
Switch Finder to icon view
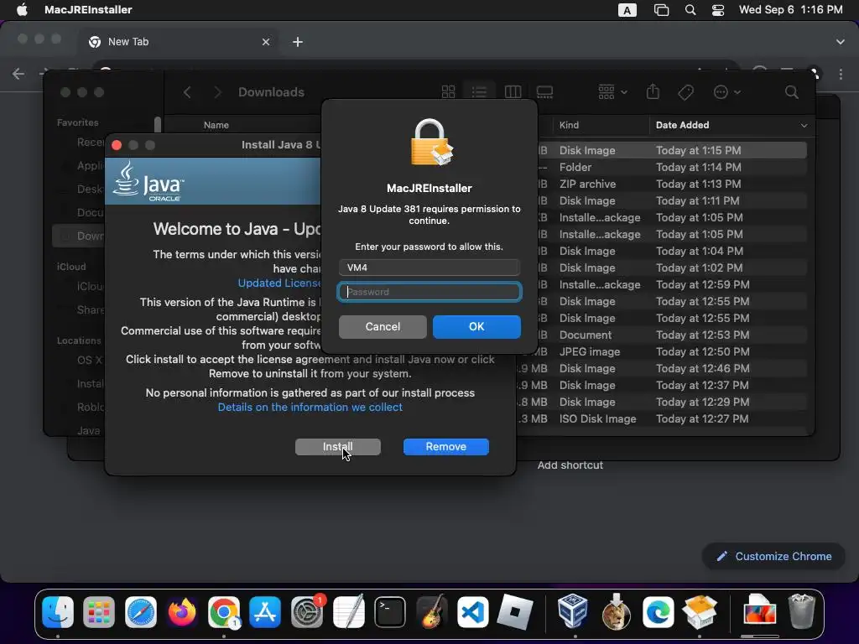(448, 92)
